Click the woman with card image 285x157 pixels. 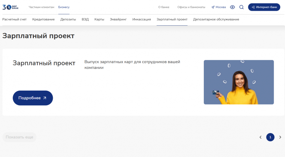point(239,82)
